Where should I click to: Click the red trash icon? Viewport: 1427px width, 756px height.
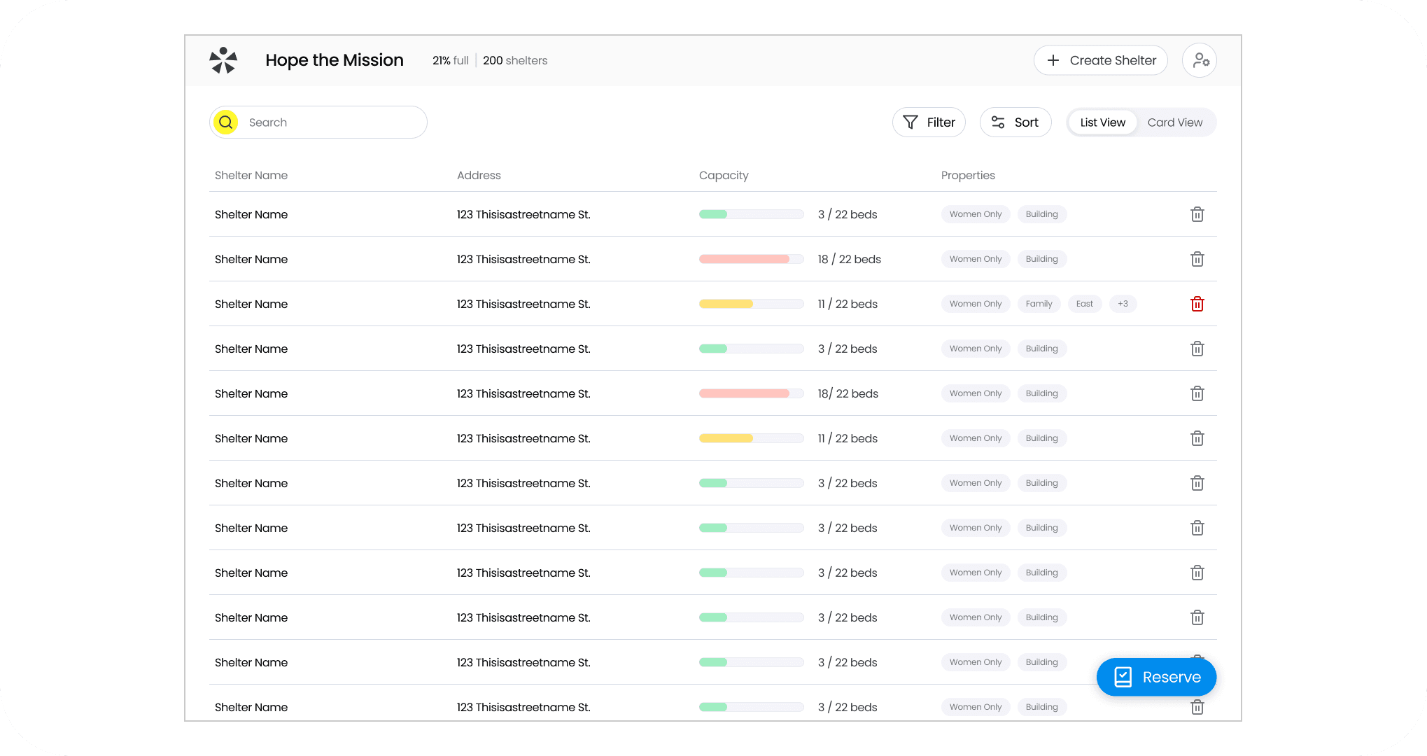[x=1197, y=304]
